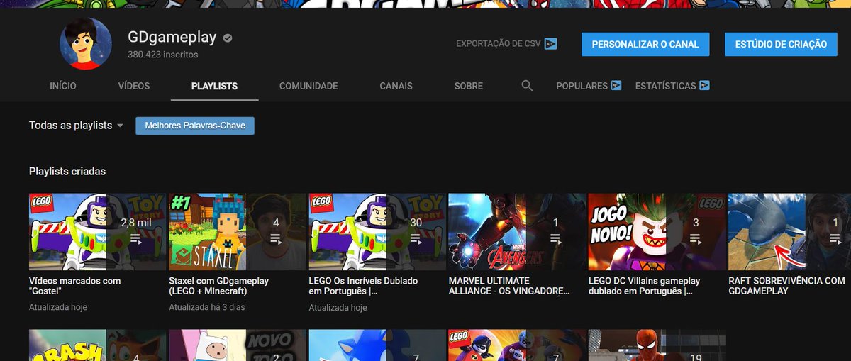Click the GDgameplay channel name
The height and width of the screenshot is (361, 851).
[x=172, y=38]
